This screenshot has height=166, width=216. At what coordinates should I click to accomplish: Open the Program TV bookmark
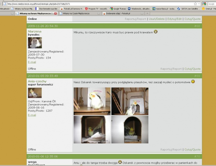[97, 9]
